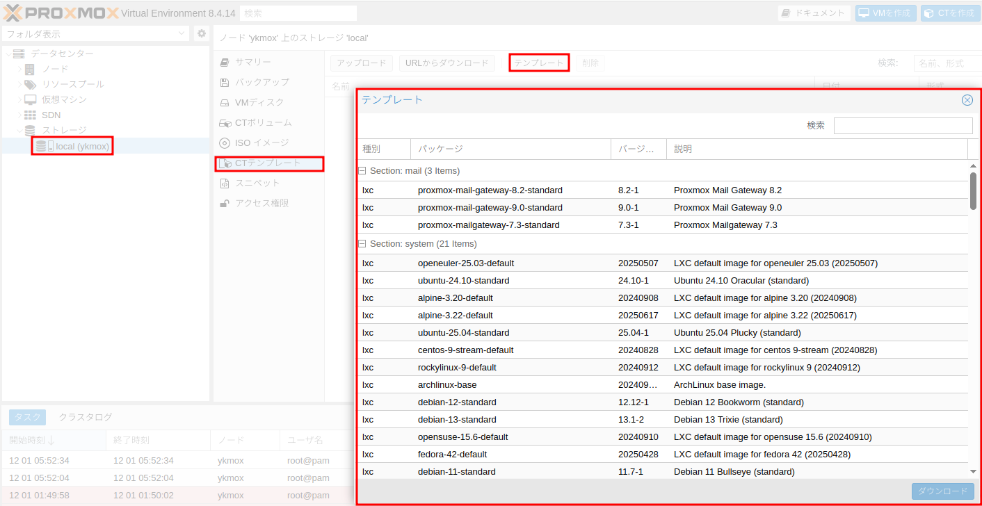Collapse the ストレージ tree node
Image resolution: width=982 pixels, height=506 pixels.
click(x=19, y=130)
